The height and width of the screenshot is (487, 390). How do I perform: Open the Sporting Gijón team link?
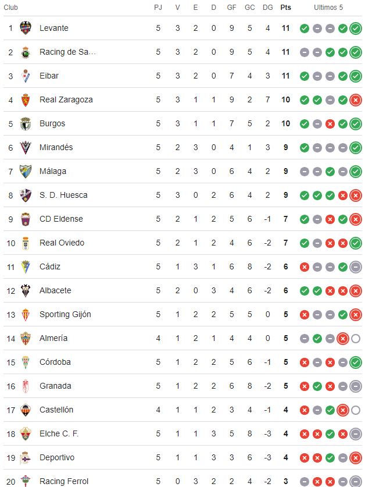tap(65, 314)
